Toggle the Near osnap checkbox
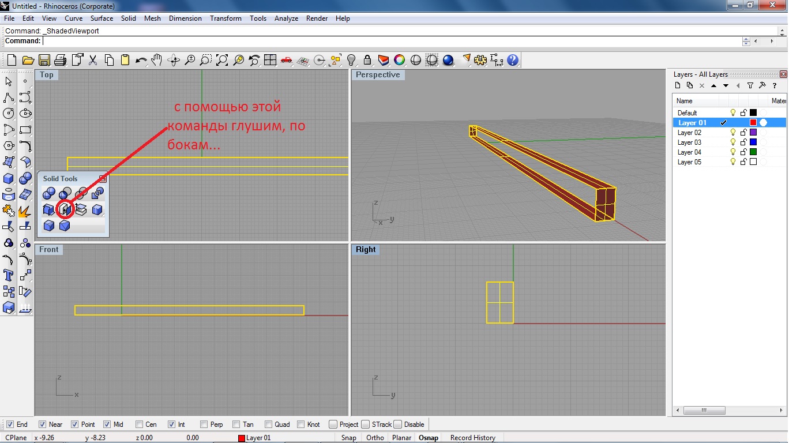The image size is (789, 443). 42,425
